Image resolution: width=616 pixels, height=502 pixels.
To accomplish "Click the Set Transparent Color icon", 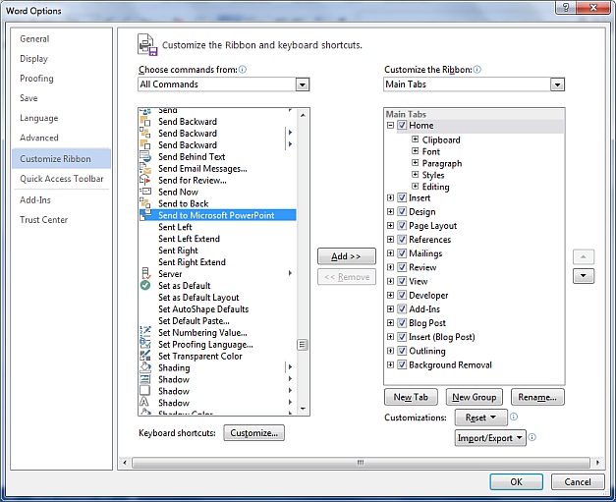I will tap(145, 356).
